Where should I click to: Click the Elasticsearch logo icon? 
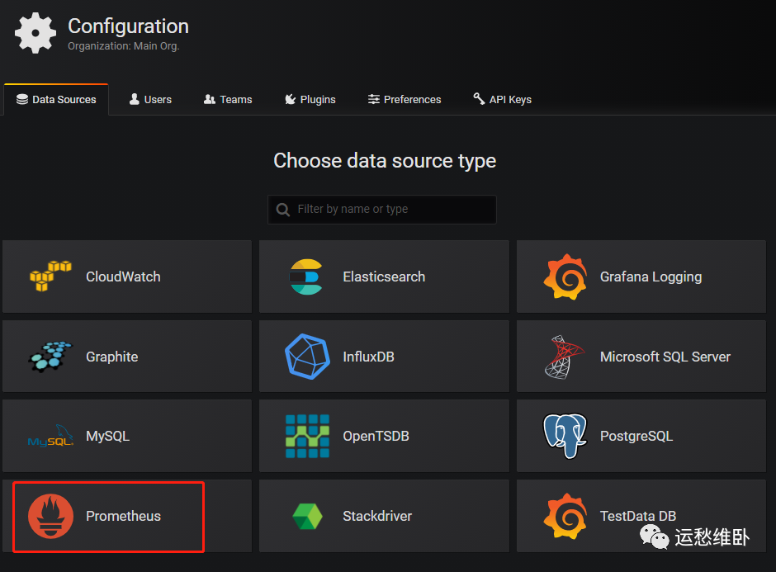click(306, 277)
